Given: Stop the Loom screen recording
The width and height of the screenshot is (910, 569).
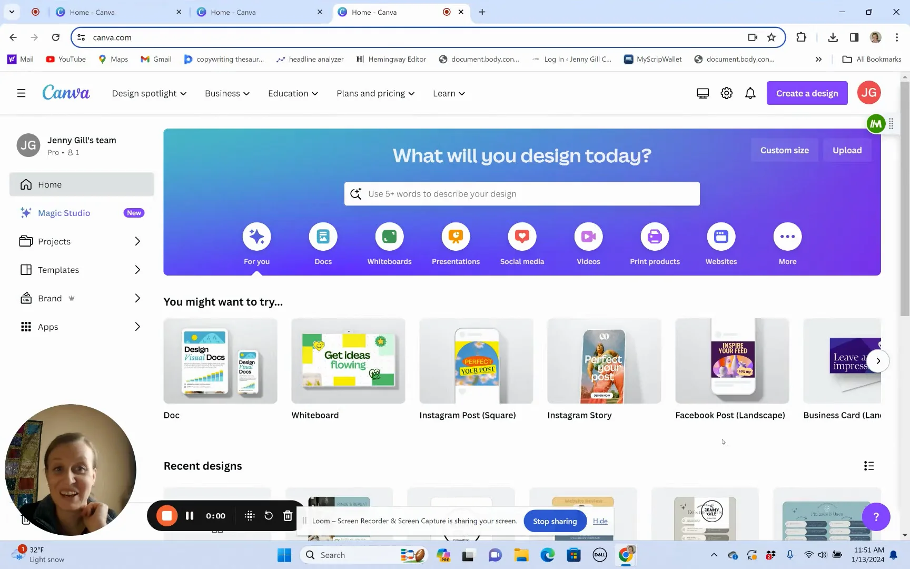Looking at the screenshot, I should [166, 516].
